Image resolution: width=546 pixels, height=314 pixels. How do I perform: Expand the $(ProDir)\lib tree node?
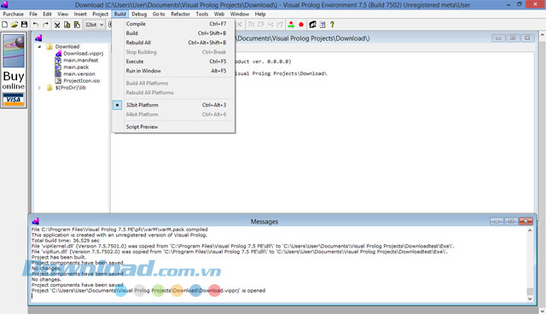coord(39,88)
